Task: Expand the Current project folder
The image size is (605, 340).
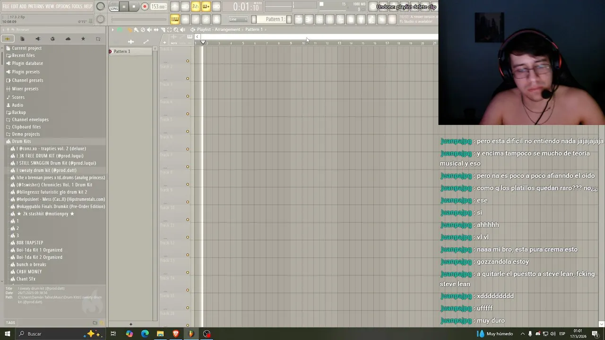Action: (x=26, y=48)
